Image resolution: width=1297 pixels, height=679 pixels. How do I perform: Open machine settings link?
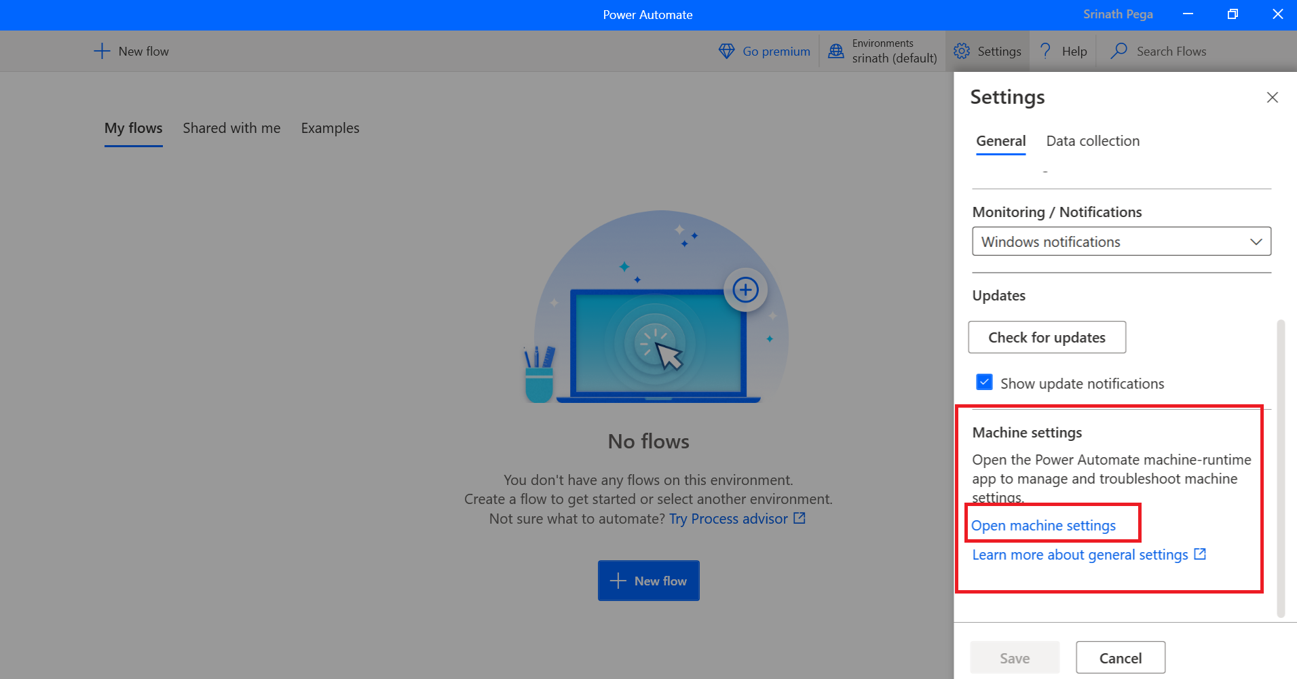1043,526
